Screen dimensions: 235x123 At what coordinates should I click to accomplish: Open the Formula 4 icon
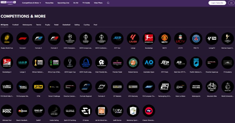(x=102, y=87)
